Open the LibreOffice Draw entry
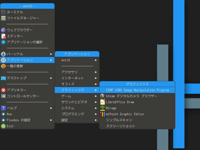Viewport: 200px width, 150px height. pos(137,102)
